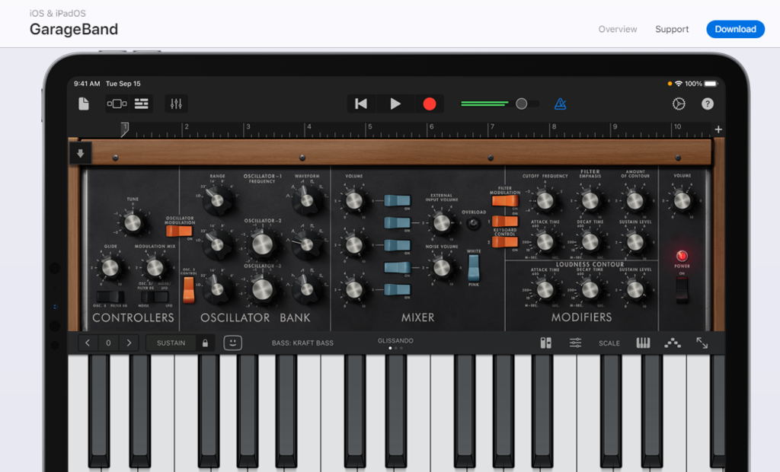This screenshot has width=780, height=472.
Task: Toggle Noise / LFO rocker switch
Action: [155, 297]
